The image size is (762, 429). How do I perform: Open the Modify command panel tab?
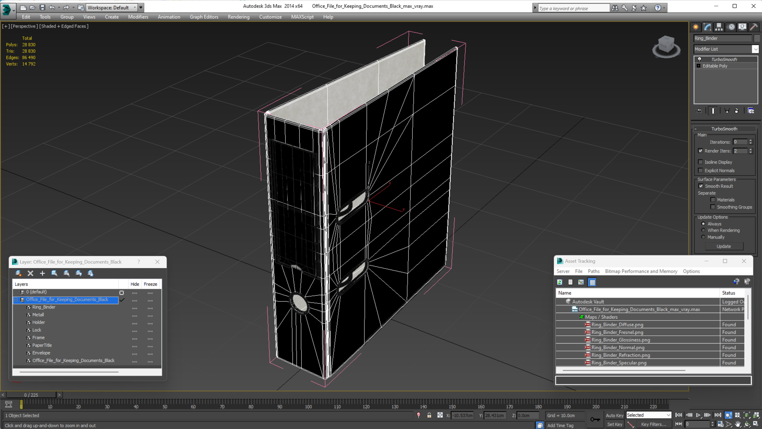click(707, 27)
